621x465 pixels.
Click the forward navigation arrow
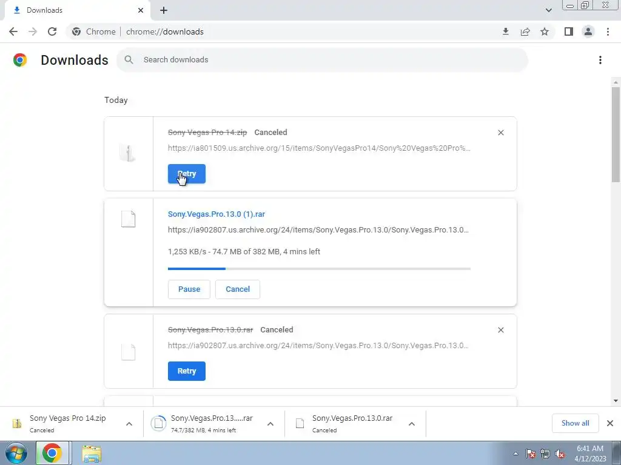click(x=33, y=31)
